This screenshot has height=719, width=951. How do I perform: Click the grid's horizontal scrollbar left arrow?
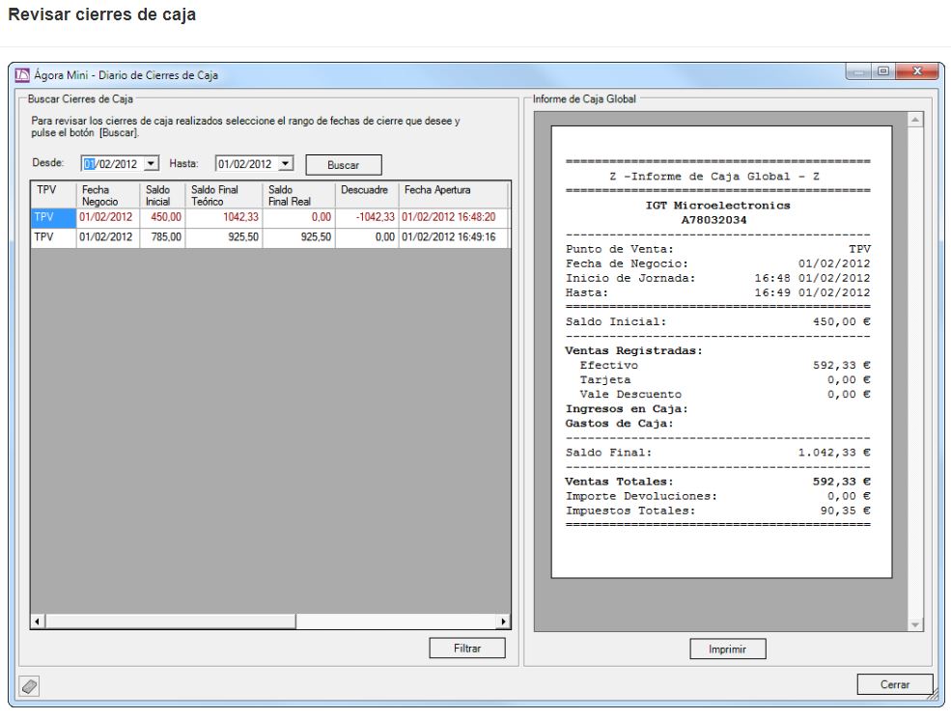[x=38, y=622]
